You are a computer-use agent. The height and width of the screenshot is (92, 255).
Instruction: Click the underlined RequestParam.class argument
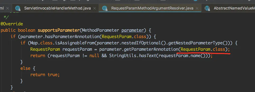(203, 49)
